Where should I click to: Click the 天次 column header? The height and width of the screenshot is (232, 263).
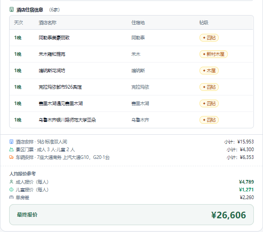(18, 22)
